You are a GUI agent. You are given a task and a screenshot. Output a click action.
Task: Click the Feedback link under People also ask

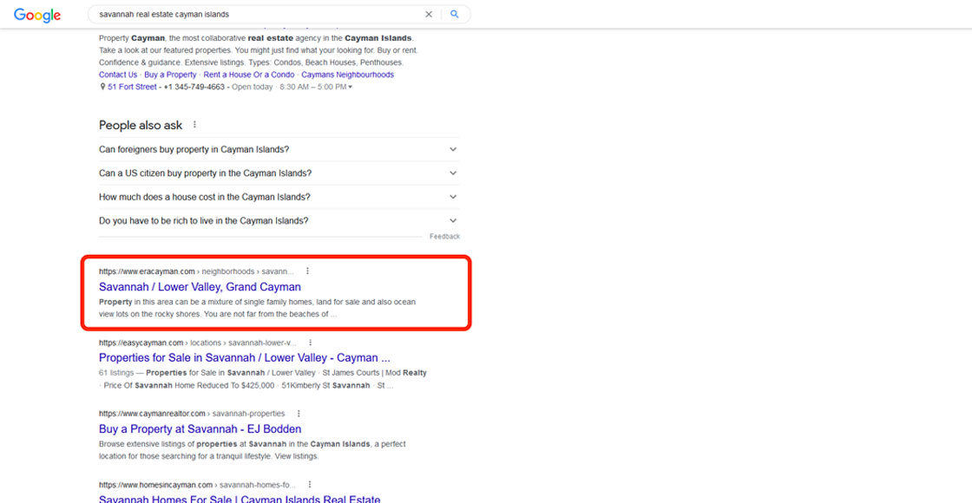444,237
